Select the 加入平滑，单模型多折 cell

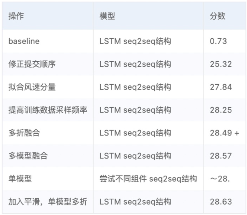tap(48, 202)
